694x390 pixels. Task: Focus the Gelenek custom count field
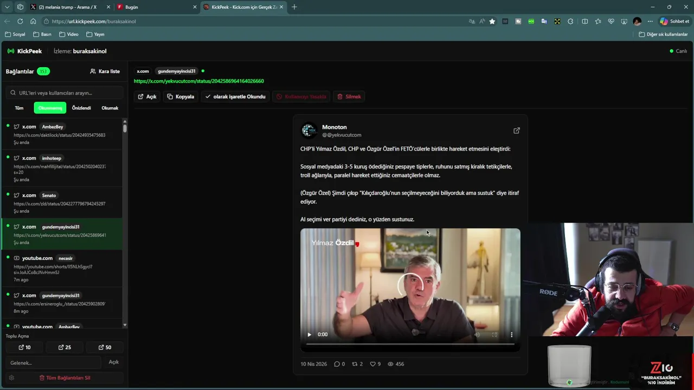coord(53,362)
